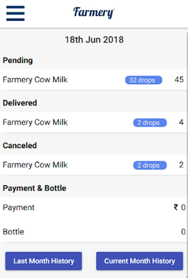Click the Pending section heading
Image resolution: width=188 pixels, height=278 pixels.
point(18,60)
